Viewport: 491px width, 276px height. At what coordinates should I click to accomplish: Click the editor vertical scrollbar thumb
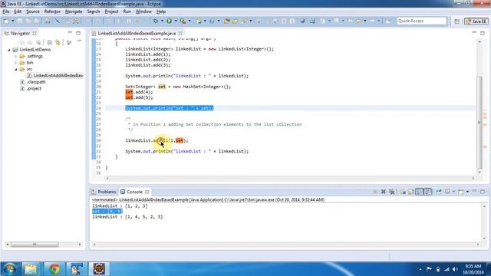pos(479,122)
